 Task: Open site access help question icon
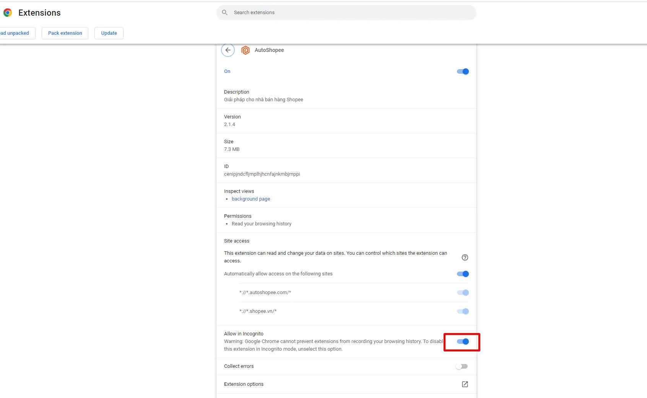coord(465,257)
